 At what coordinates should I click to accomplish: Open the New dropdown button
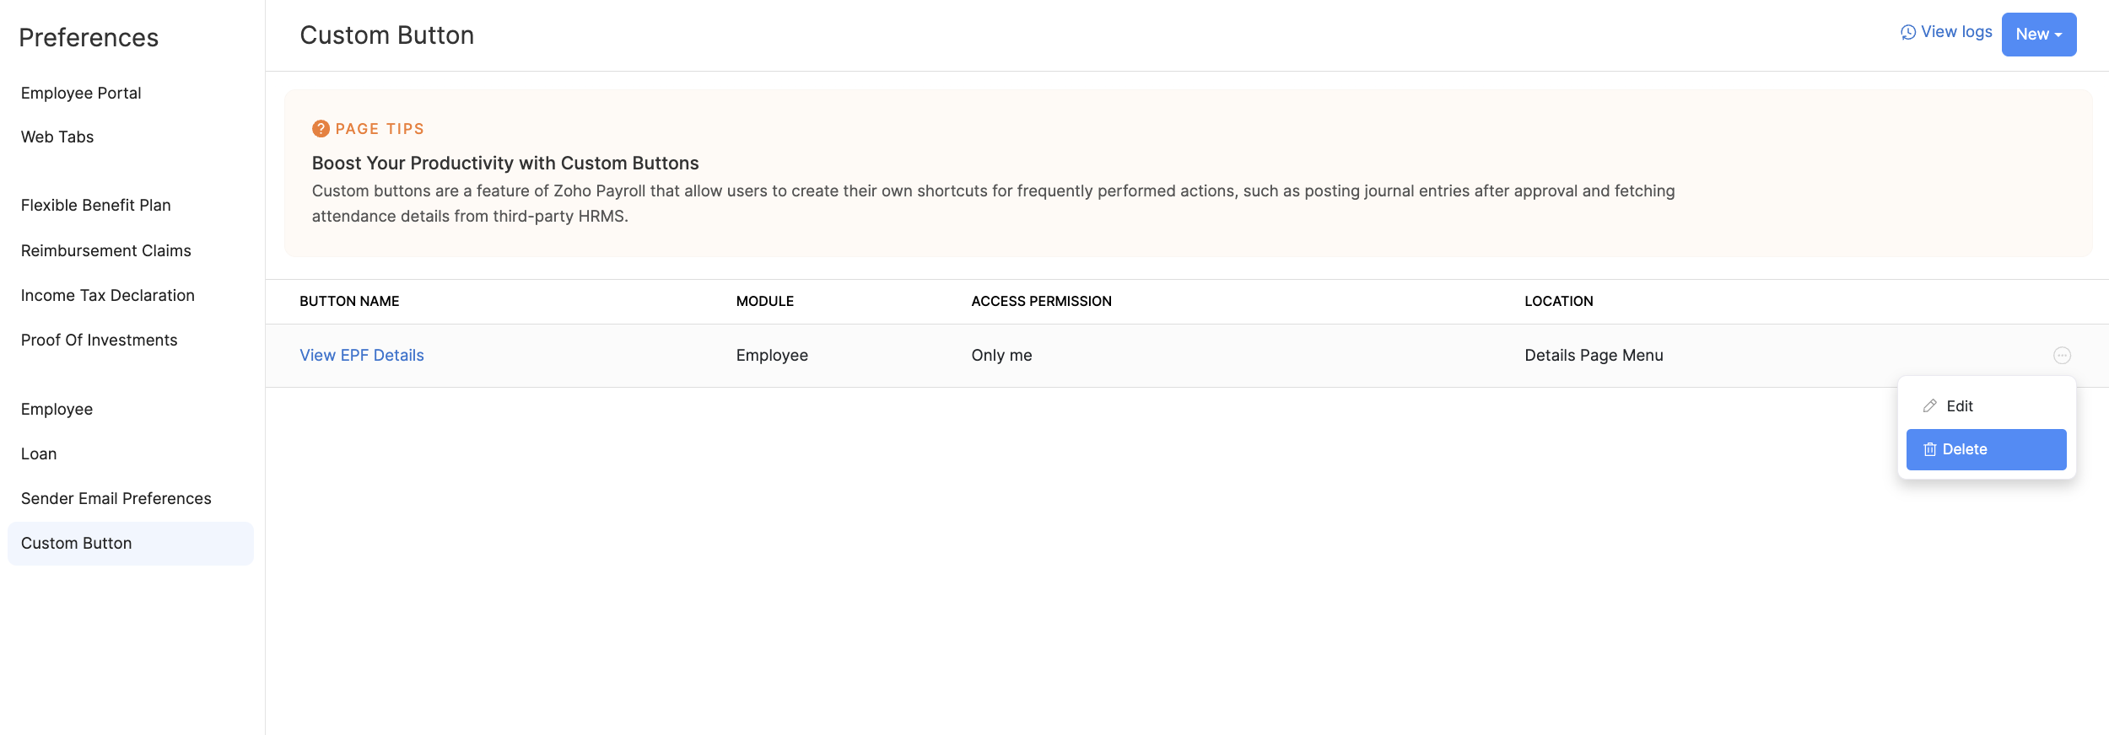tap(2038, 35)
